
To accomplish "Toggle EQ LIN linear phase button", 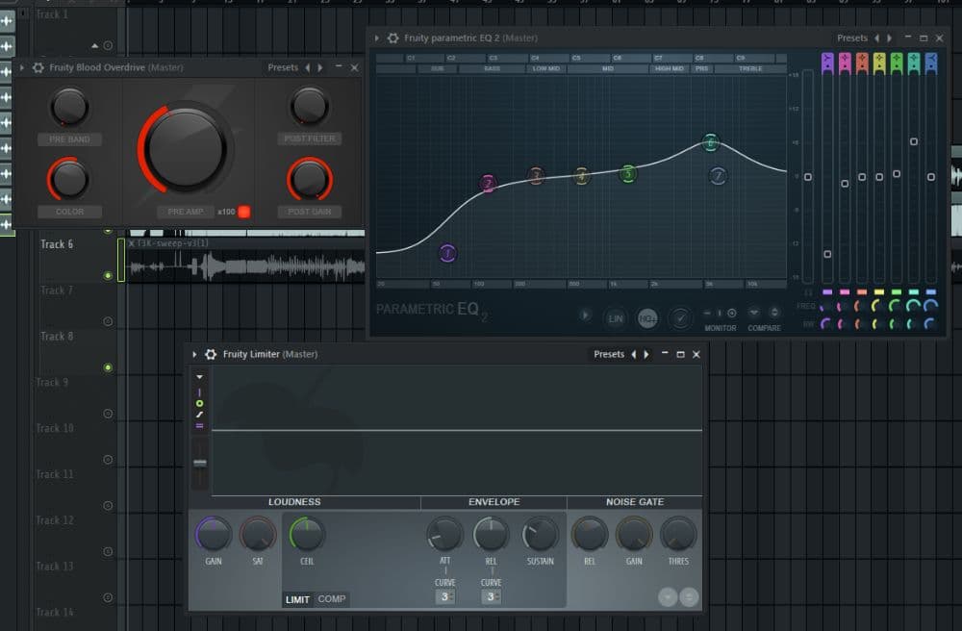I will [615, 318].
